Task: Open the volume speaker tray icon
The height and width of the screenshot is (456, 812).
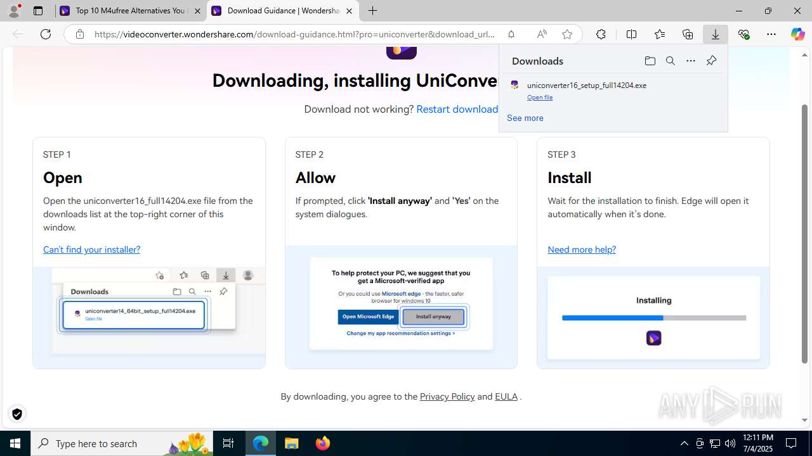Action: pyautogui.click(x=730, y=443)
